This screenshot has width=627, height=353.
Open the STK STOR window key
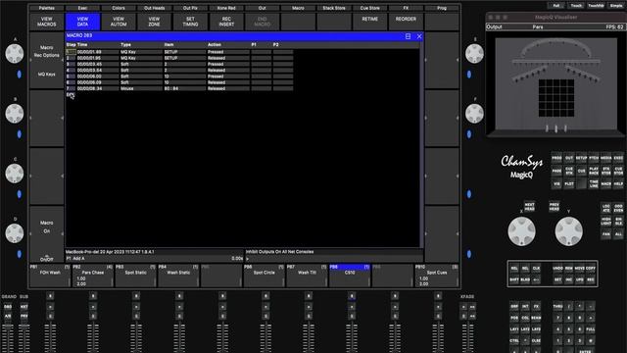(606, 171)
